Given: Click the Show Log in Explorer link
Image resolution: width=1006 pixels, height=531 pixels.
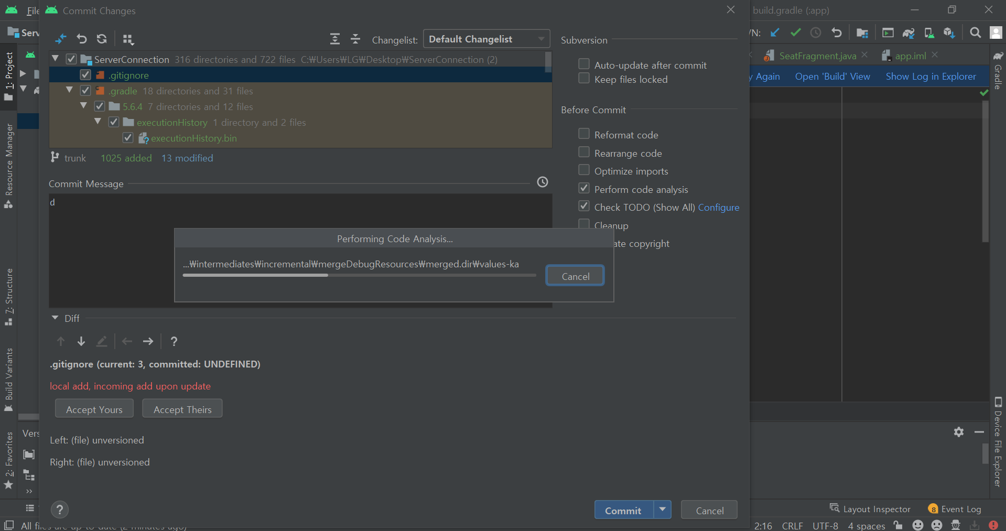Looking at the screenshot, I should [x=931, y=76].
